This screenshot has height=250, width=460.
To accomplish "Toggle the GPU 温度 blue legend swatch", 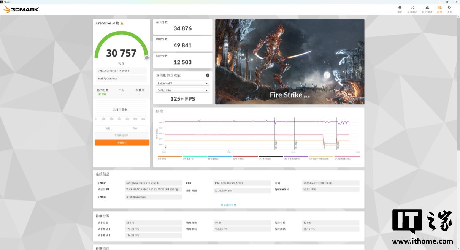I will (x=220, y=156).
